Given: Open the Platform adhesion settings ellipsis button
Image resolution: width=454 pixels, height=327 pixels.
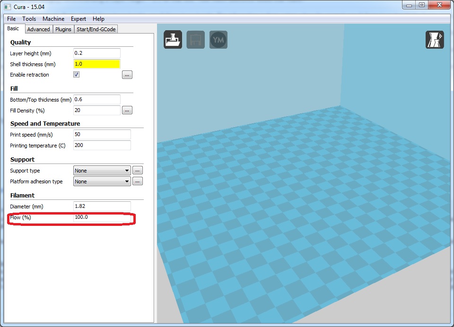Looking at the screenshot, I should coord(138,181).
